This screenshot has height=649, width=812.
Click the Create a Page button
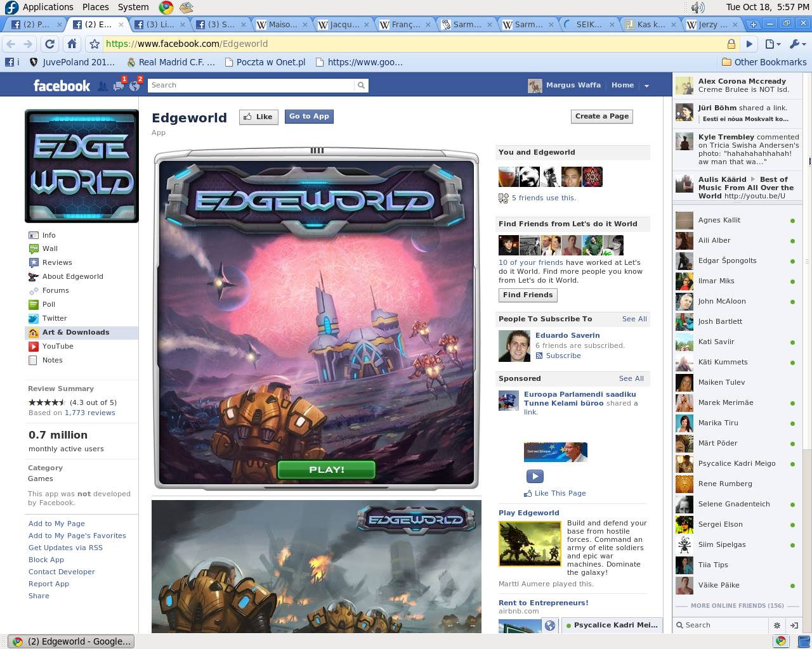pyautogui.click(x=601, y=117)
